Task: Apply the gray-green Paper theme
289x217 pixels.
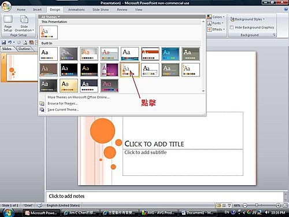Action: pyautogui.click(x=171, y=69)
